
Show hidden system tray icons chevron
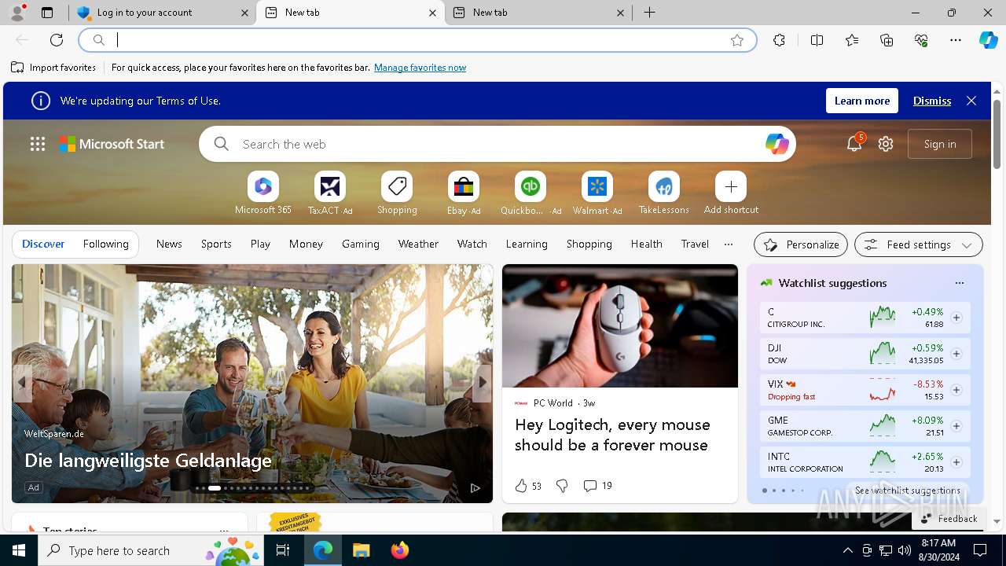point(847,550)
